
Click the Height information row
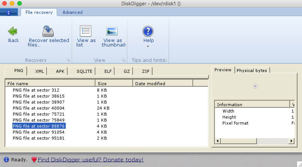pos(254,117)
